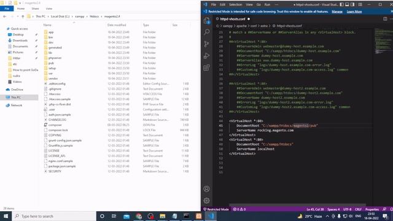Click the Up one level arrow

(23, 17)
